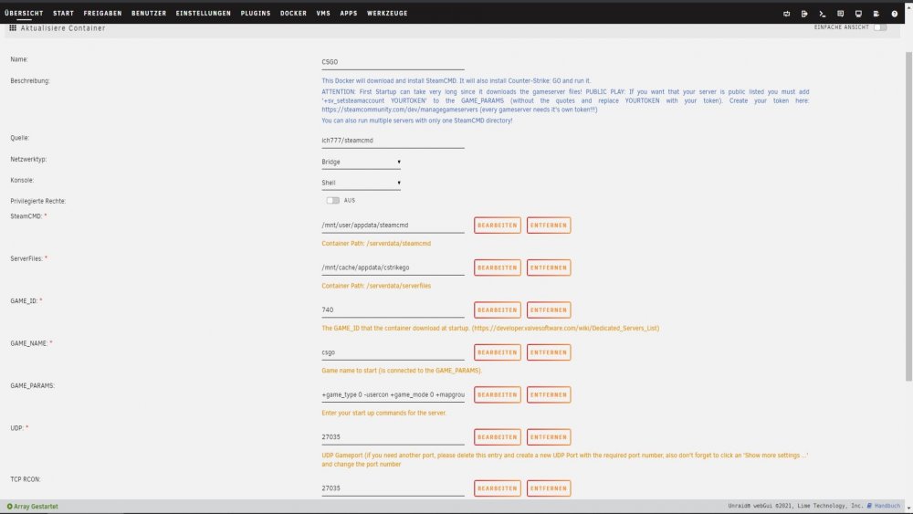Image resolution: width=913 pixels, height=514 pixels.
Task: Click the GAME_NAME field showing csgo
Action: tap(393, 352)
